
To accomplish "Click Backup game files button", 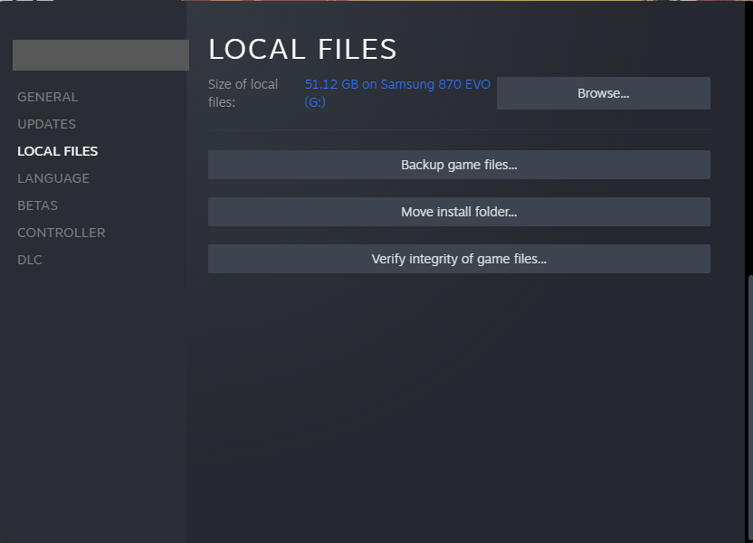I will [459, 165].
